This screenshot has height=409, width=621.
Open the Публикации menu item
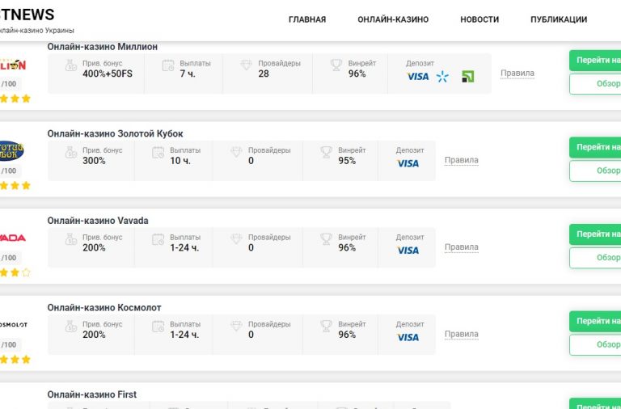tap(559, 19)
